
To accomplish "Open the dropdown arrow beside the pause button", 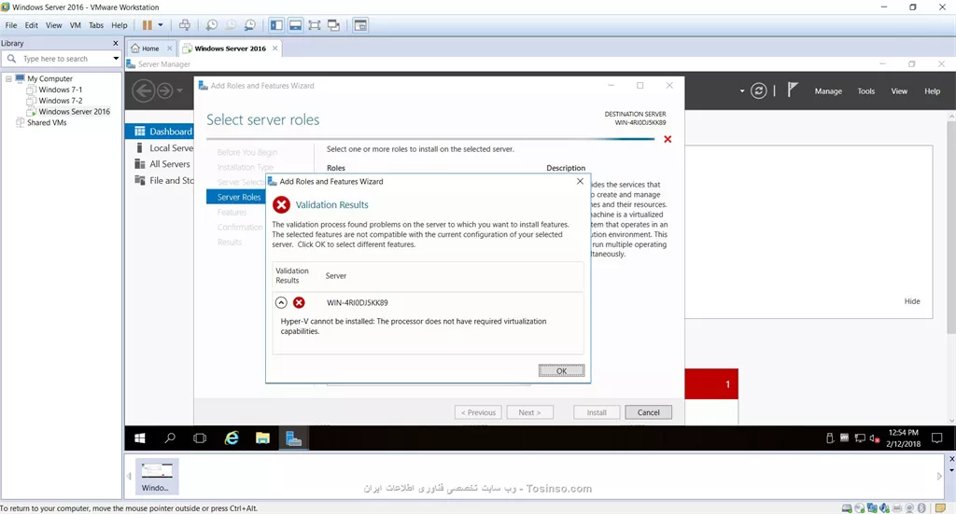I will point(161,25).
